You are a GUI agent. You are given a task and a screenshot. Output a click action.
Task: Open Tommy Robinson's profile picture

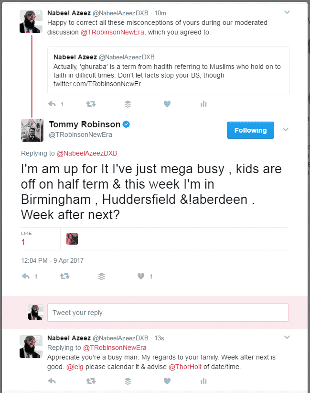[32, 130]
